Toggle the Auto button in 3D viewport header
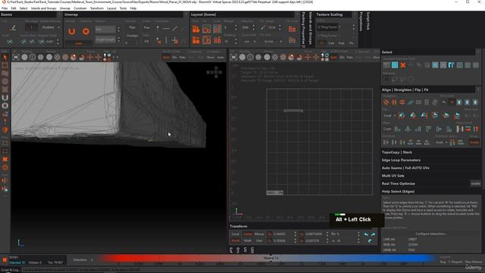This screenshot has height=273, width=485. tap(221, 58)
